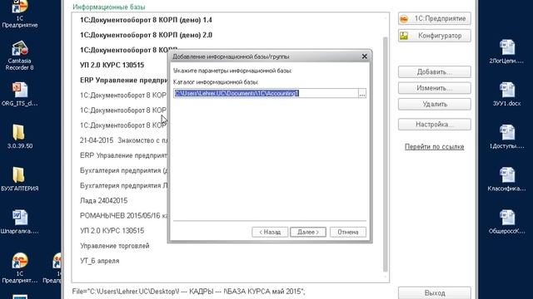Select the РОМАНЫЧЕВ 2015/05/16 entry
Image resolution: width=533 pixels, height=299 pixels.
click(124, 216)
